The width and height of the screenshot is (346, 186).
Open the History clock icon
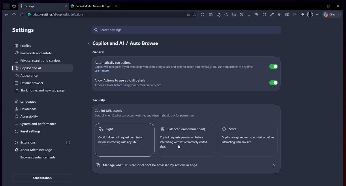(241, 15)
